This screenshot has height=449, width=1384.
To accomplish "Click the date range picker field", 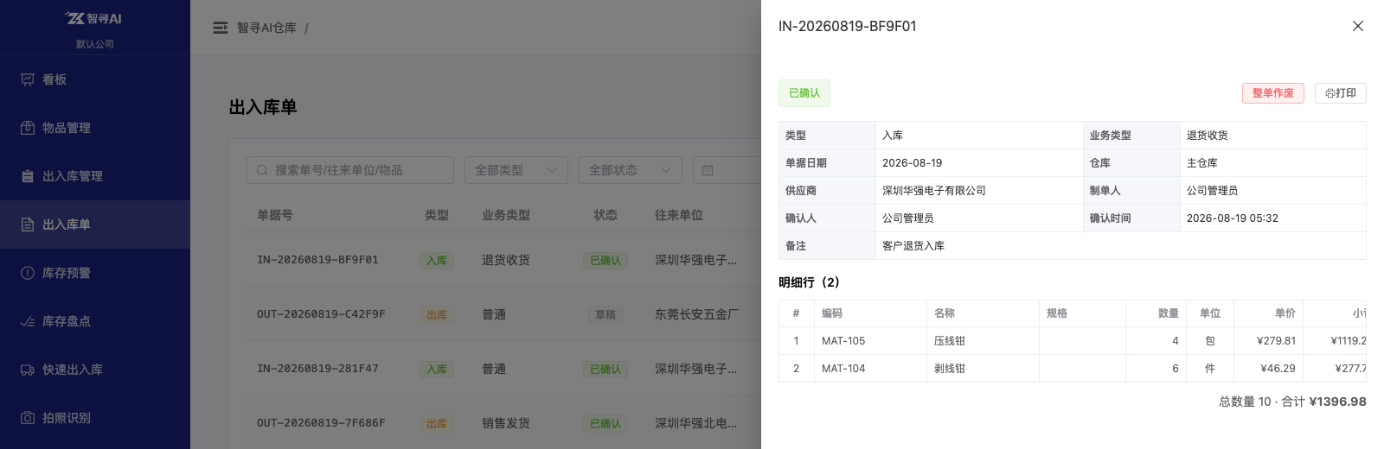I will coord(727,170).
